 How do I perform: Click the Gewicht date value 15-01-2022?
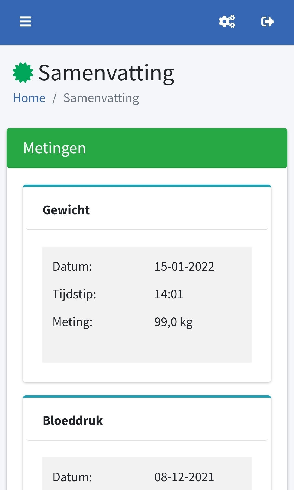184,266
